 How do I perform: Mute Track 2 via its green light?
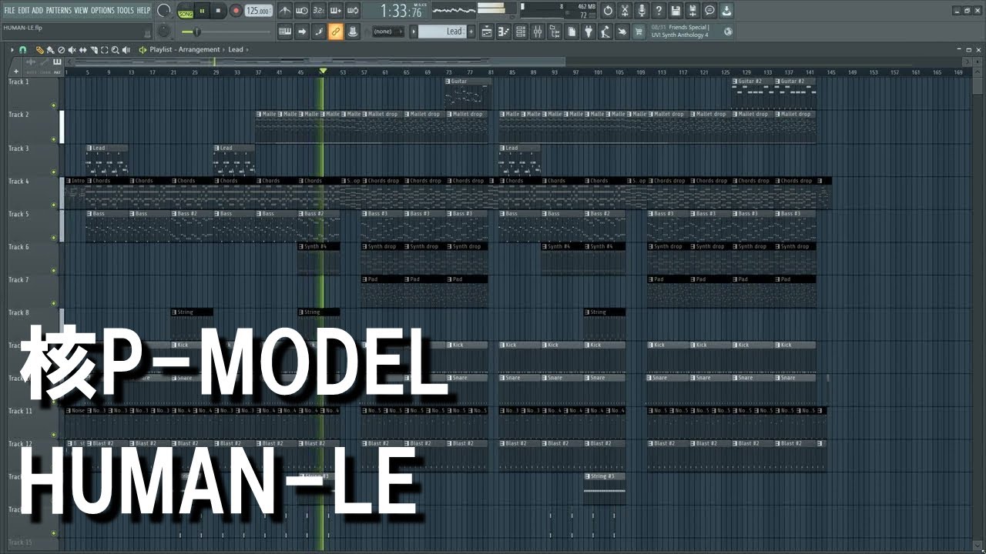[x=54, y=139]
